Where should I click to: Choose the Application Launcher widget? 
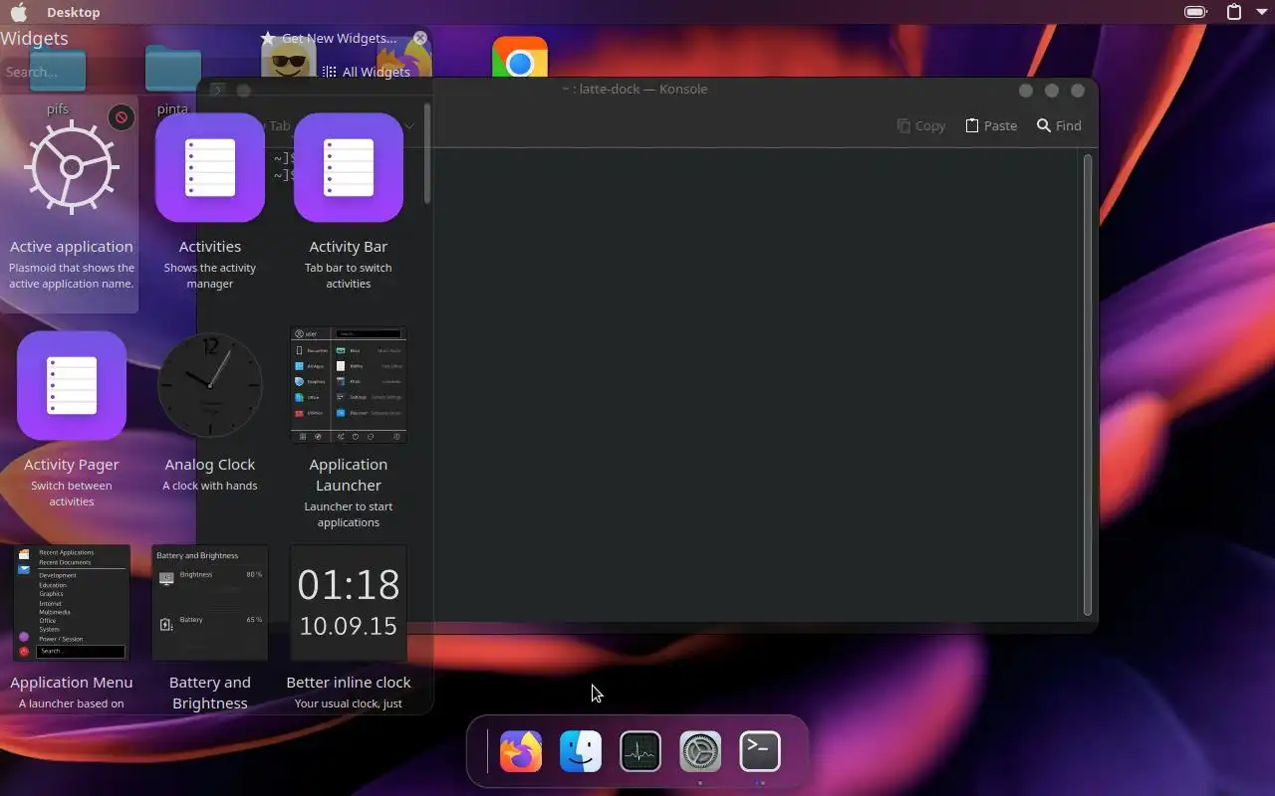[348, 422]
